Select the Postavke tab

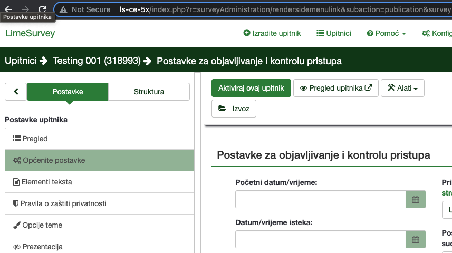(68, 92)
